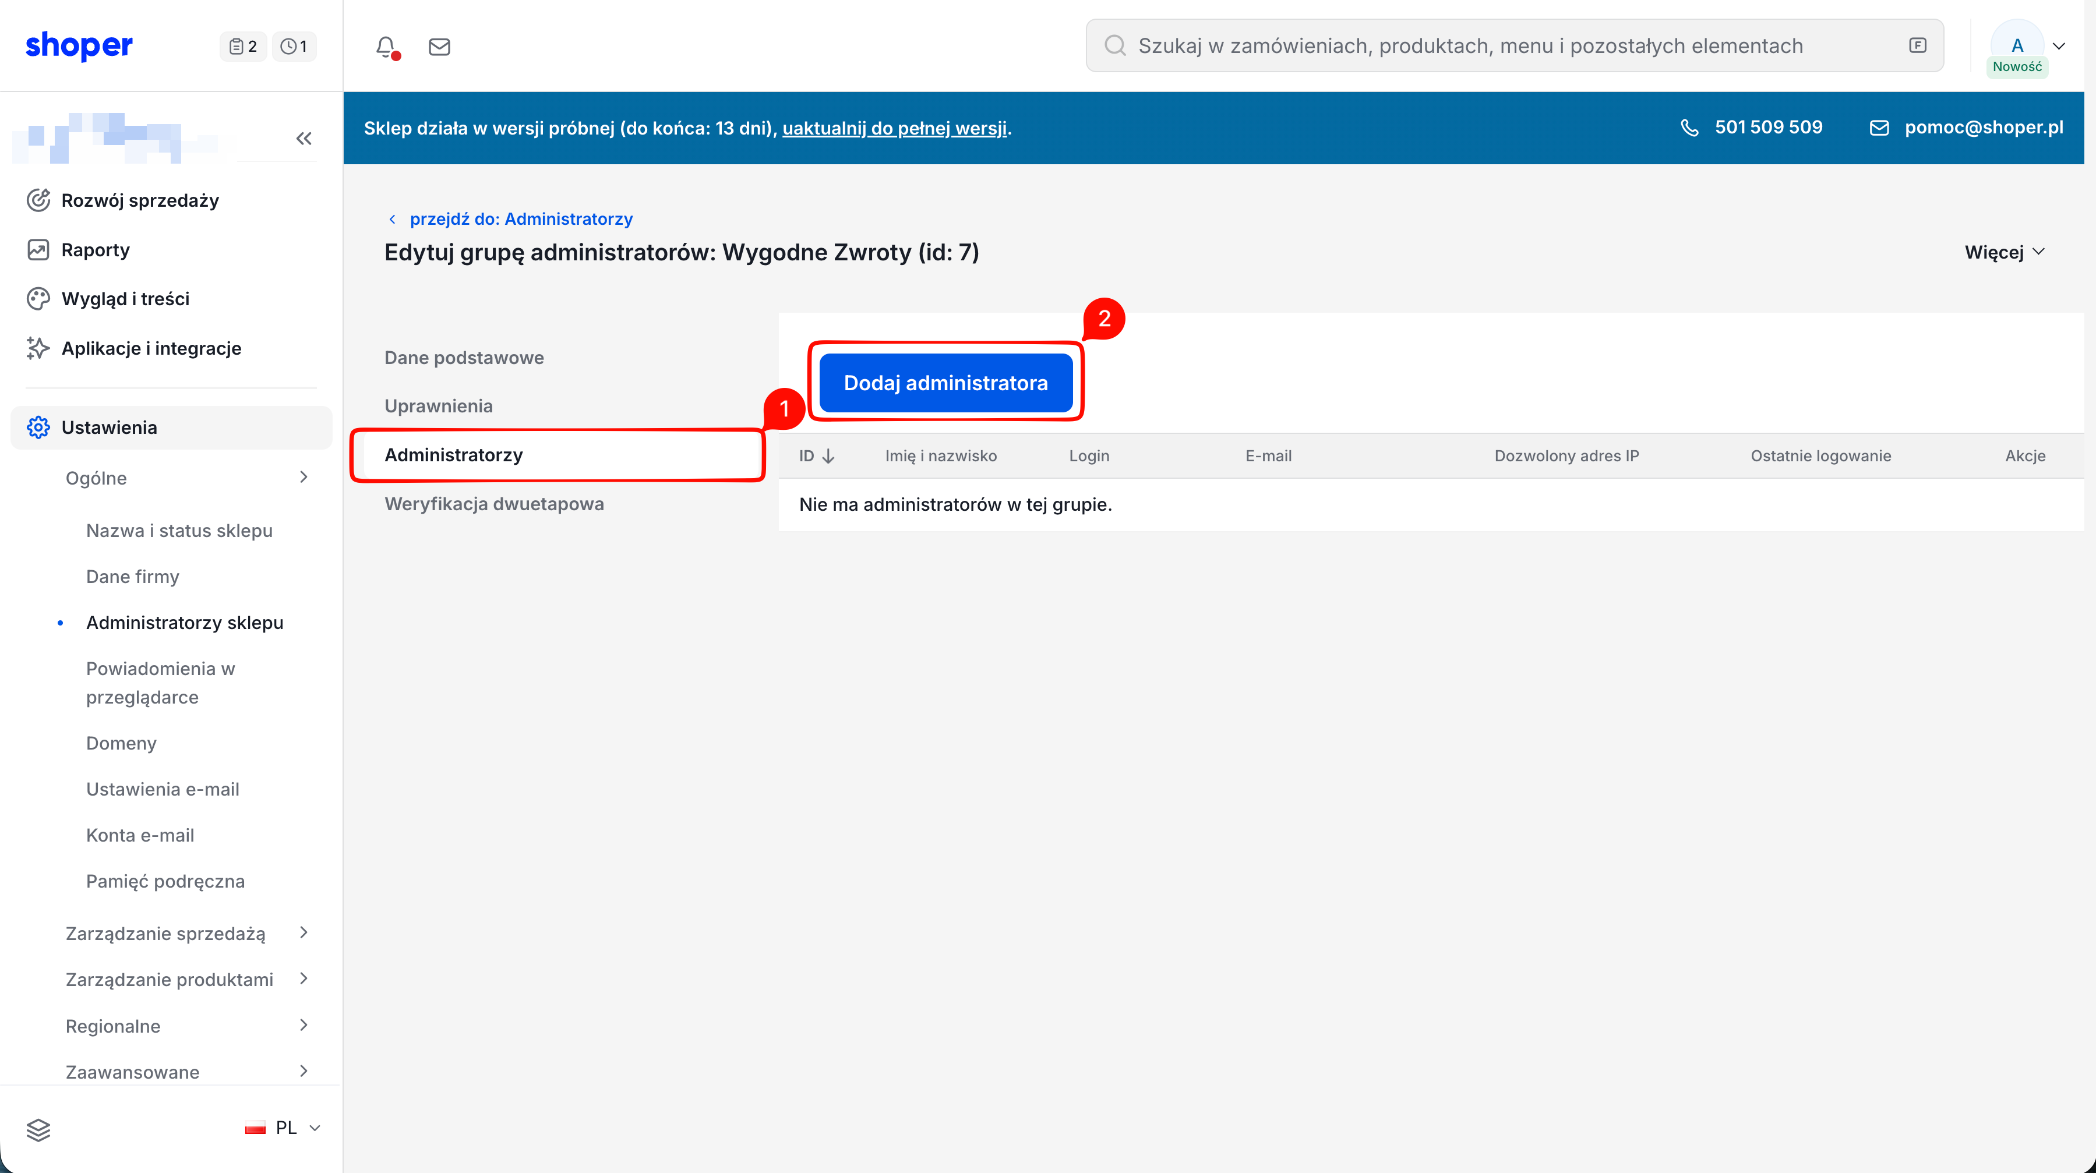Open Dane firmy settings
This screenshot has width=2096, height=1173.
pos(133,577)
